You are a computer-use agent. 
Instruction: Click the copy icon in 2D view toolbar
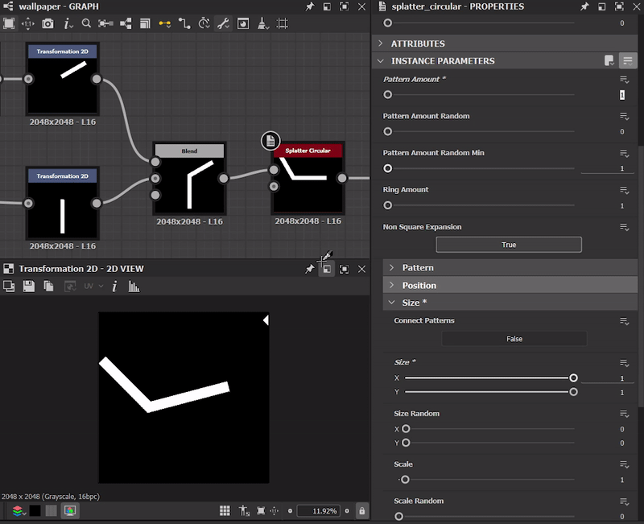pos(48,287)
